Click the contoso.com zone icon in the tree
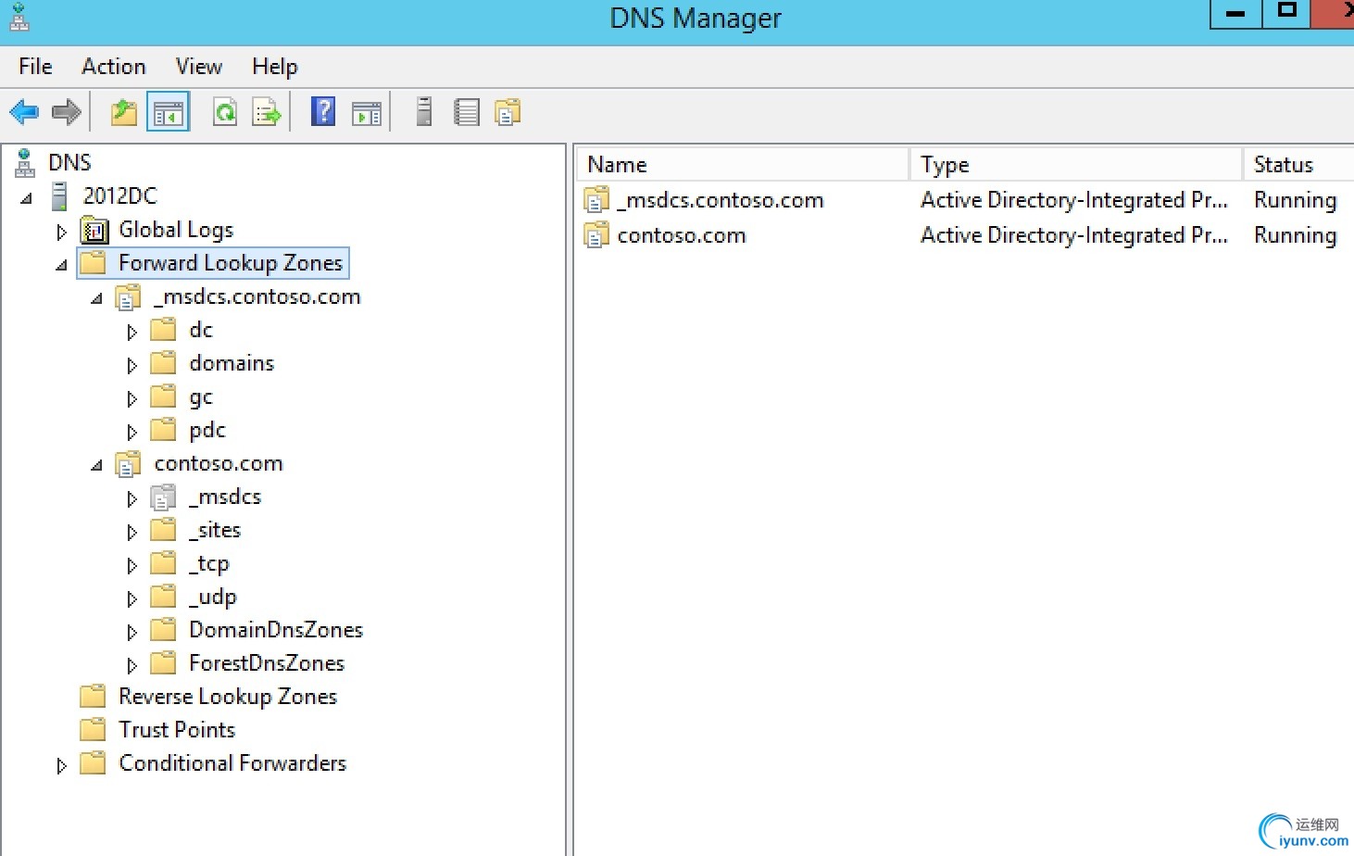The width and height of the screenshot is (1354, 856). point(128,463)
